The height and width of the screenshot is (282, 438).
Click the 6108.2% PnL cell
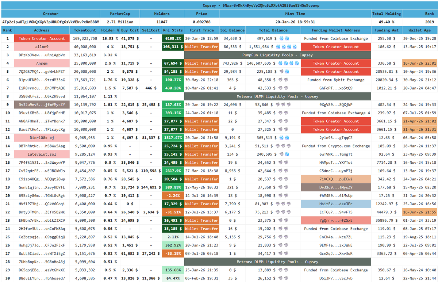tap(173, 38)
